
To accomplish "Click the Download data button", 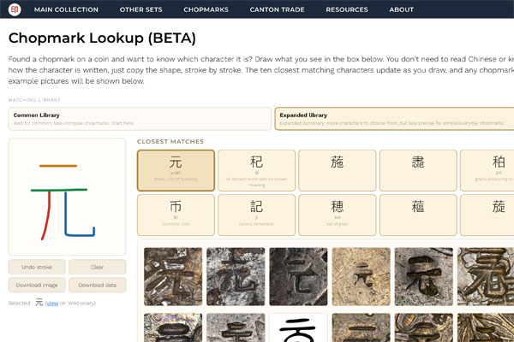I will coord(98,285).
